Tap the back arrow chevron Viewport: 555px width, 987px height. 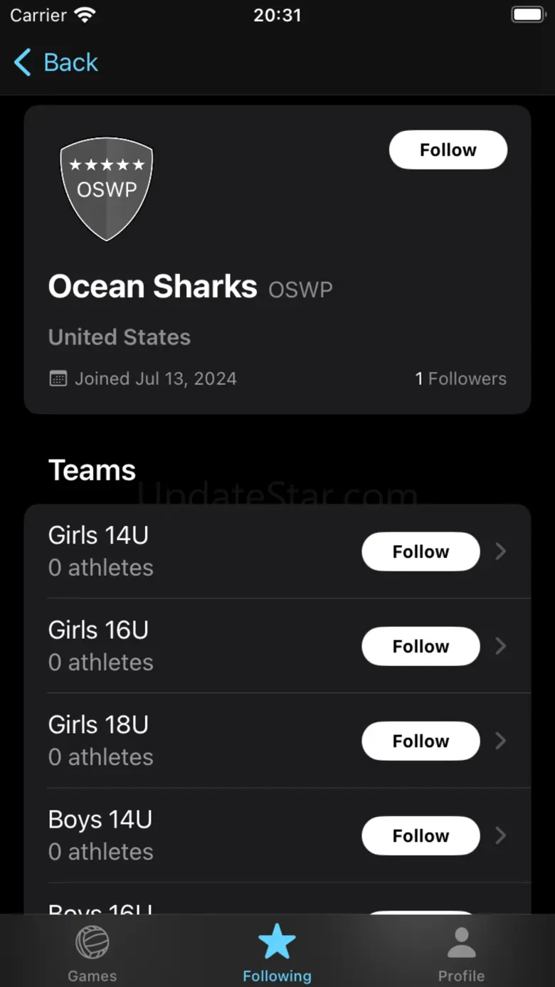23,63
